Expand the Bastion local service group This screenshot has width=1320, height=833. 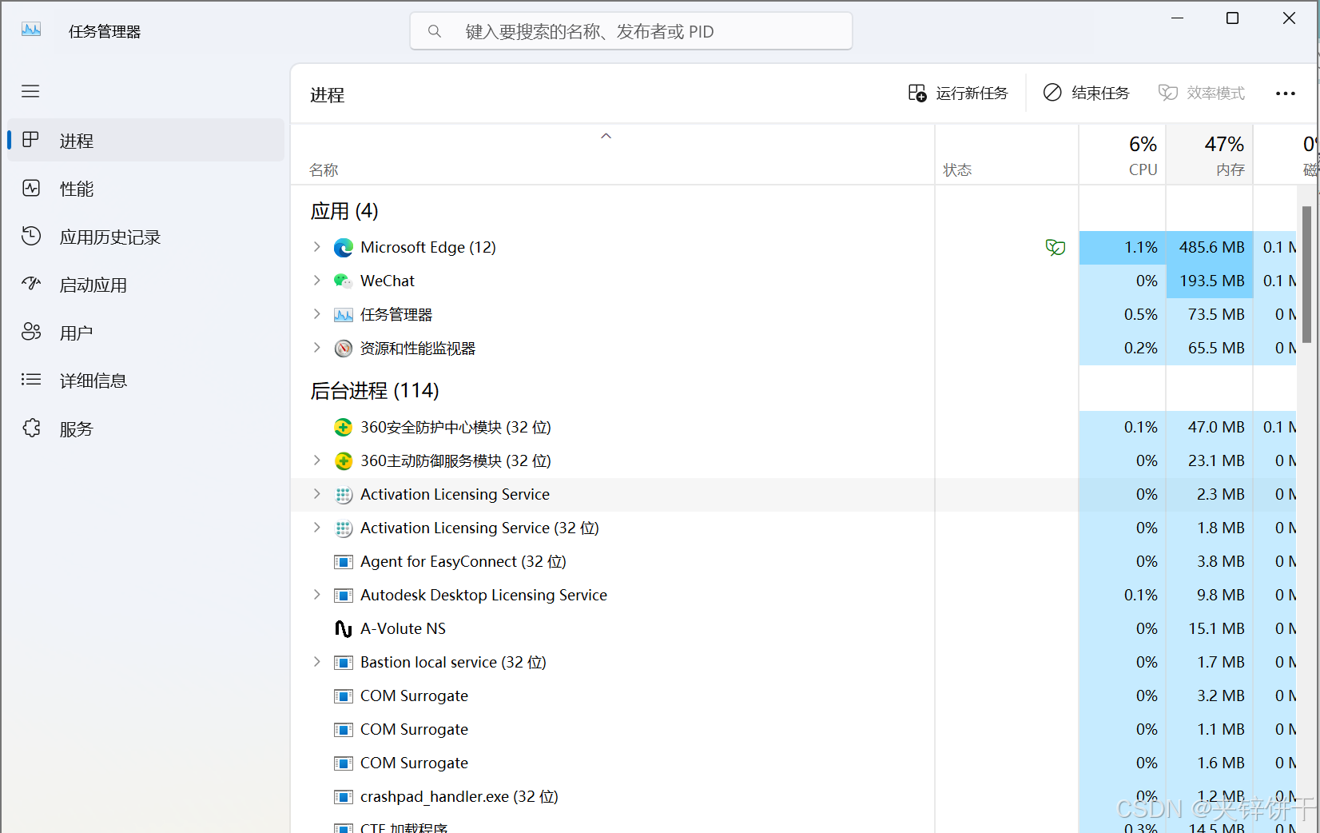click(317, 662)
